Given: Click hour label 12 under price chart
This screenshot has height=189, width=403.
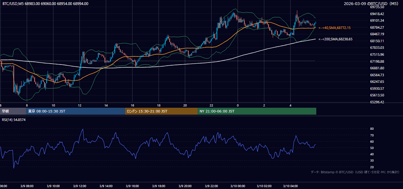Looking at the screenshot, I should [x=80, y=105].
